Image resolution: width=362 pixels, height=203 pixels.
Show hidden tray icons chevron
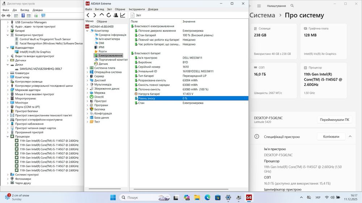click(x=301, y=198)
